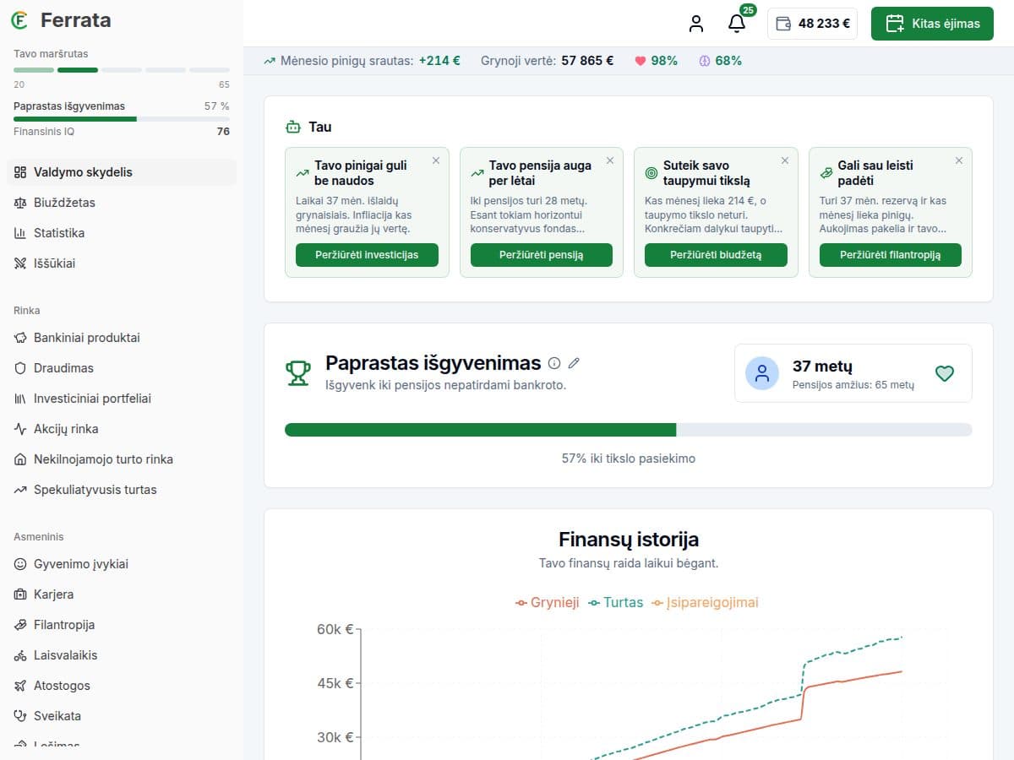Click Peržiūrėti investicijas button
1014x760 pixels.
coord(367,255)
